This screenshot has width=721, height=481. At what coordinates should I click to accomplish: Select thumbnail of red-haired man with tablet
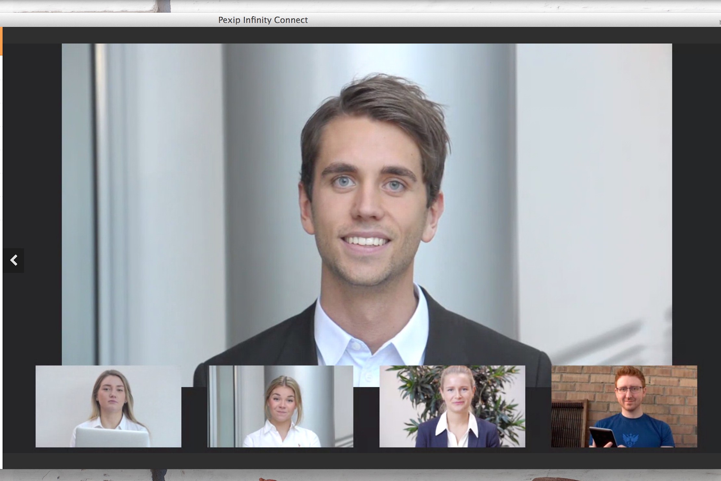tap(624, 406)
